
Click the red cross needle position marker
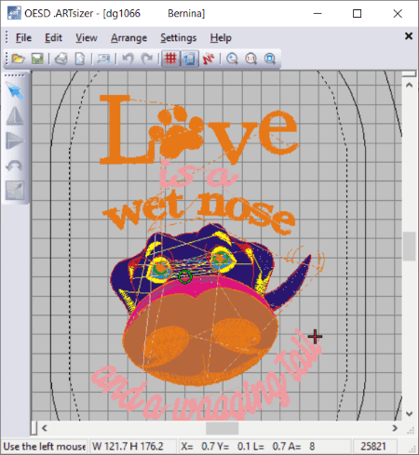click(315, 337)
